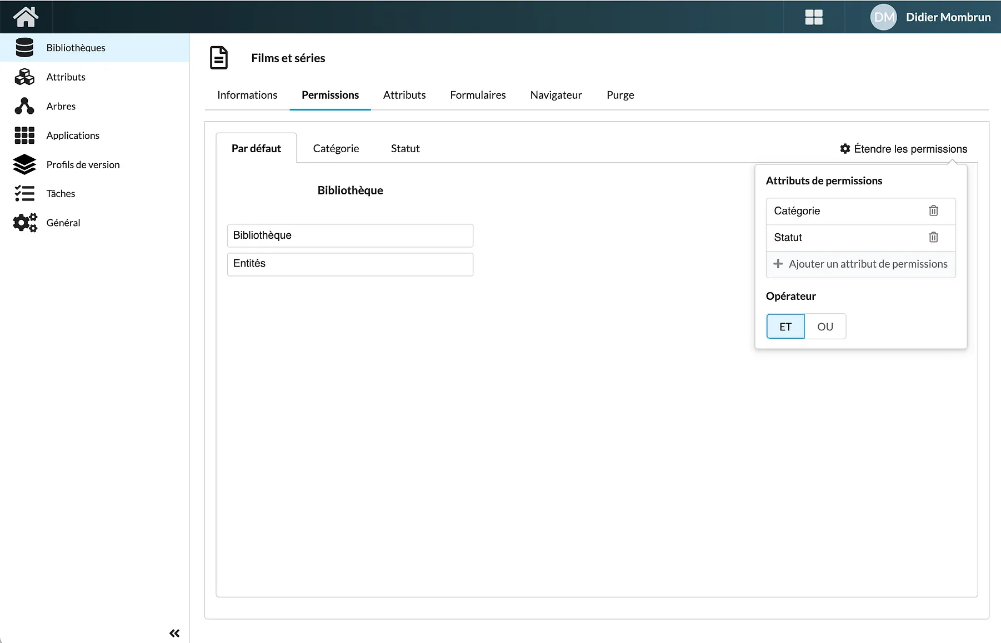
Task: Click the gear icon for Étendre les permissions
Action: point(845,149)
